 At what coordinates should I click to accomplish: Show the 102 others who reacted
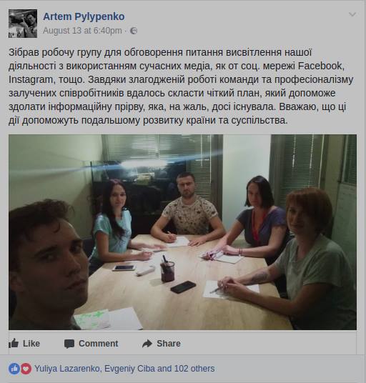pyautogui.click(x=194, y=369)
